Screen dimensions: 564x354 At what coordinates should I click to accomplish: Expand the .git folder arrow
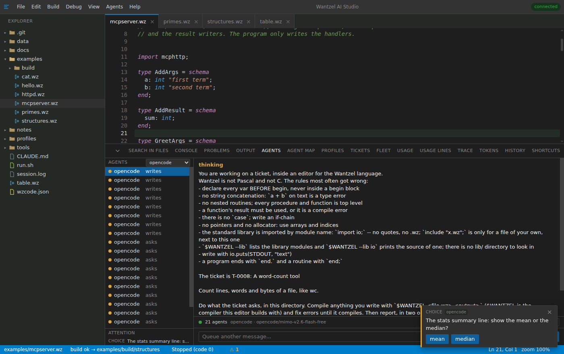[5, 33]
